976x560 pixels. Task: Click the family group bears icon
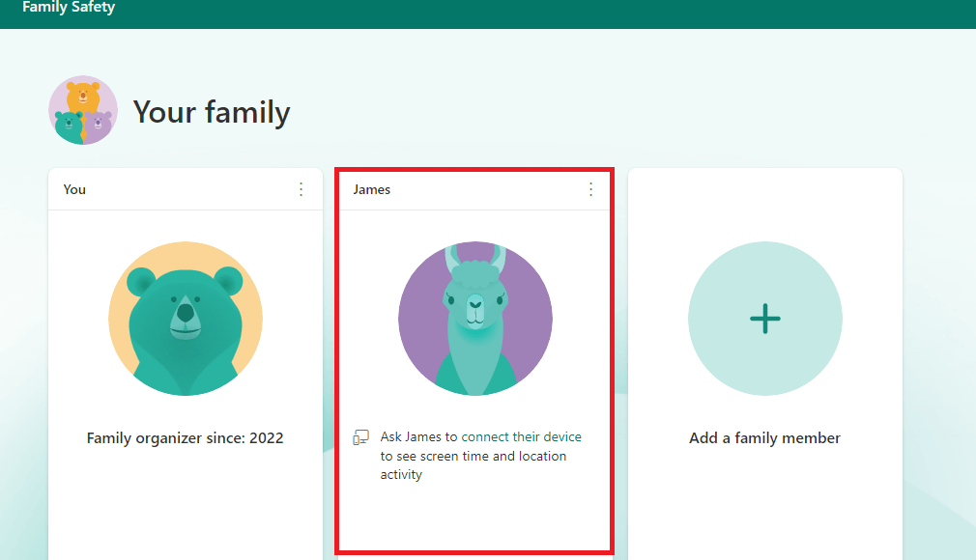click(x=83, y=111)
